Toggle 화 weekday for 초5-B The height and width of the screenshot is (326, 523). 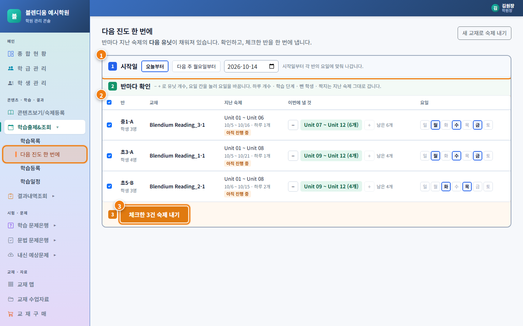click(x=446, y=187)
